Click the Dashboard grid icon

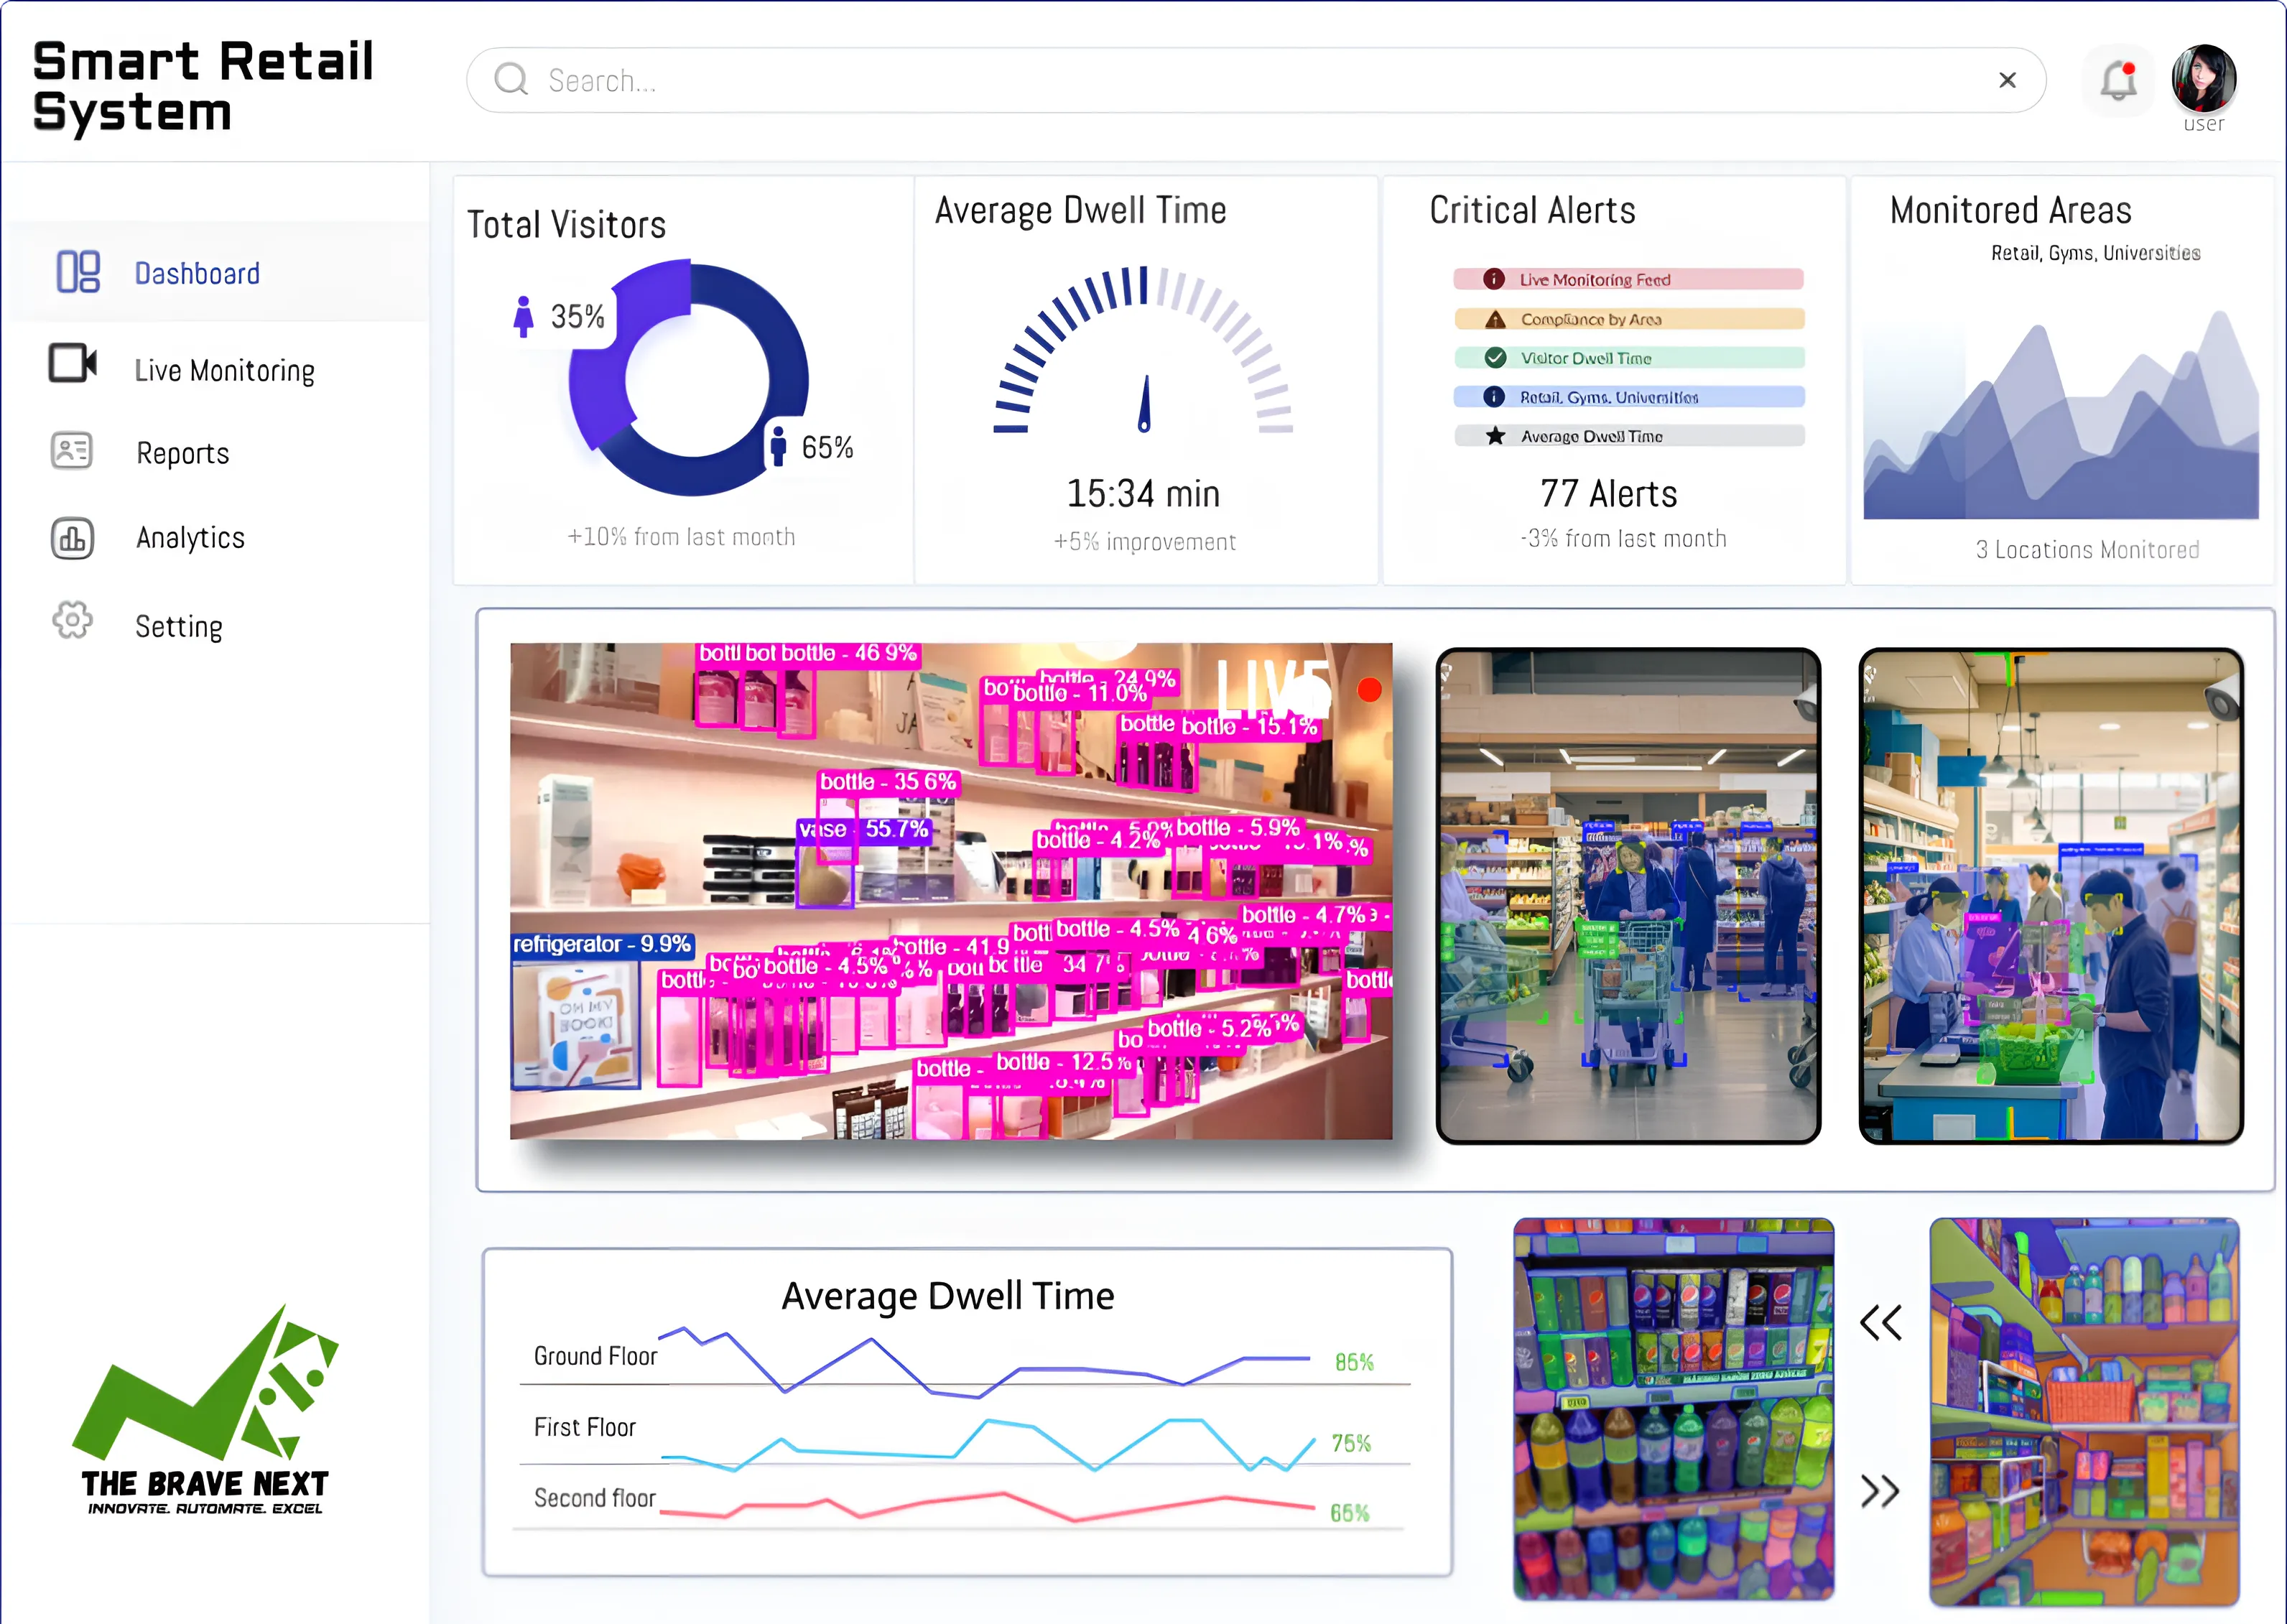78,272
